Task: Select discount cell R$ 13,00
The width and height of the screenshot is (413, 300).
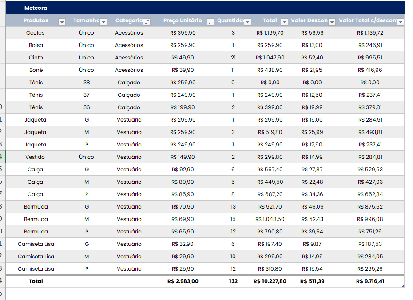Action: tap(312, 45)
